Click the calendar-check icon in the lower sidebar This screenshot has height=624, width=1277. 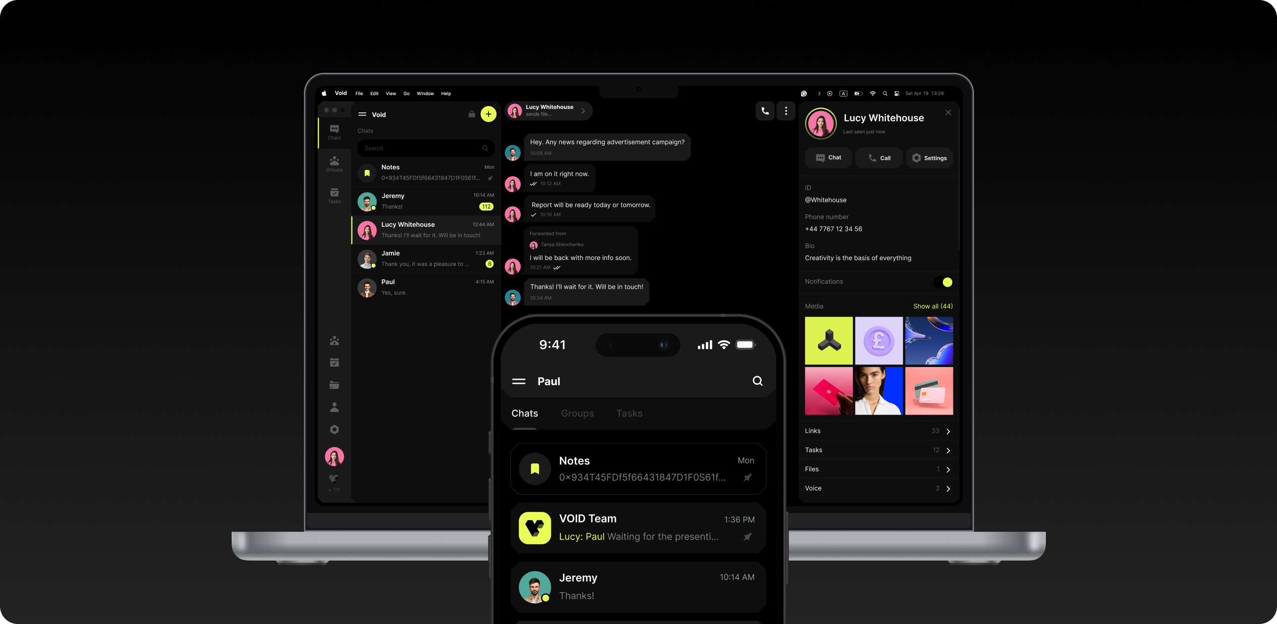pos(334,363)
